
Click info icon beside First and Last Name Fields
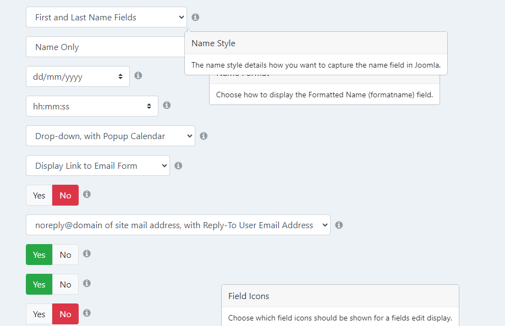pyautogui.click(x=195, y=17)
